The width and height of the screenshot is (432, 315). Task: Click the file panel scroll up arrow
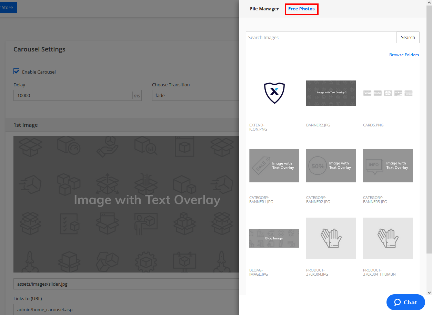click(x=429, y=2)
